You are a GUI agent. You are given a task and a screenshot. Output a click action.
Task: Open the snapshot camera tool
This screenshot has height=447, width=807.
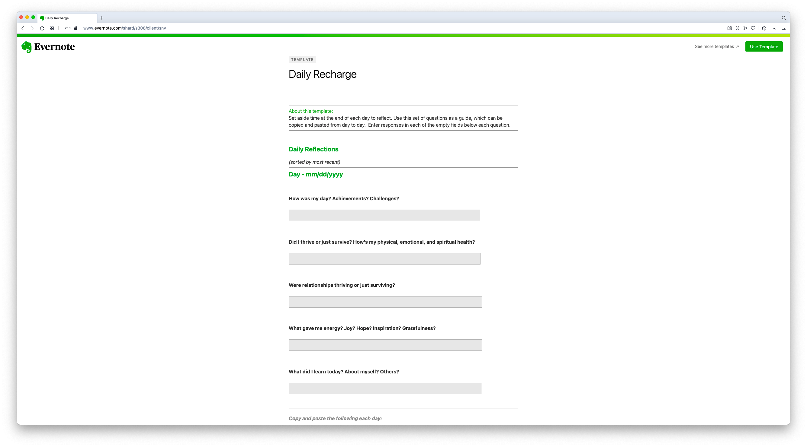point(730,28)
